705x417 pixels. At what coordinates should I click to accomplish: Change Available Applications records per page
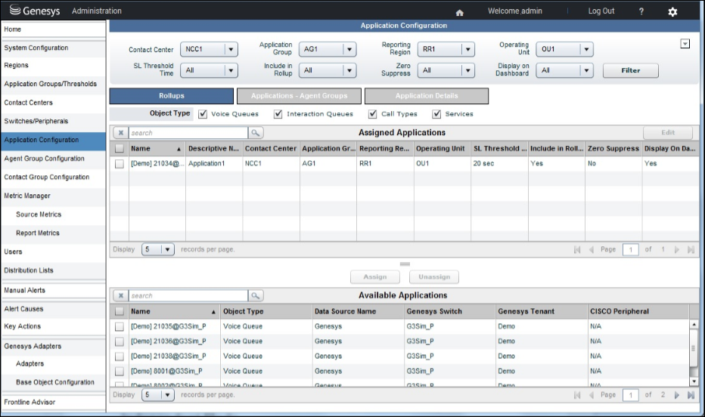click(158, 395)
